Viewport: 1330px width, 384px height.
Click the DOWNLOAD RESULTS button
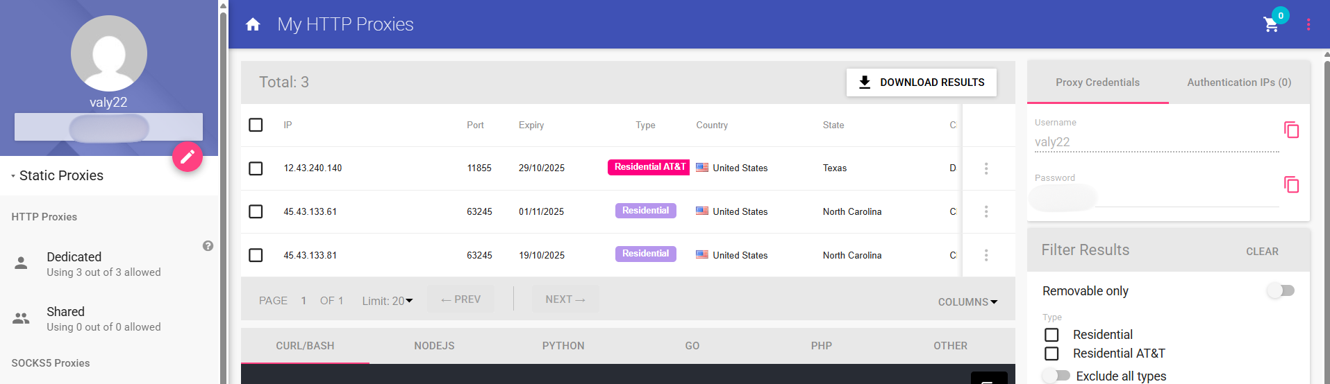[x=921, y=82]
